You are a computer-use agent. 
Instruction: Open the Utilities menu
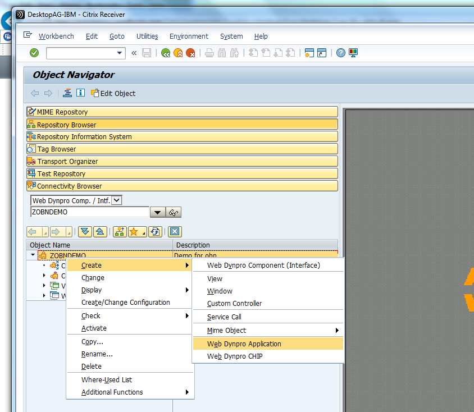point(147,36)
